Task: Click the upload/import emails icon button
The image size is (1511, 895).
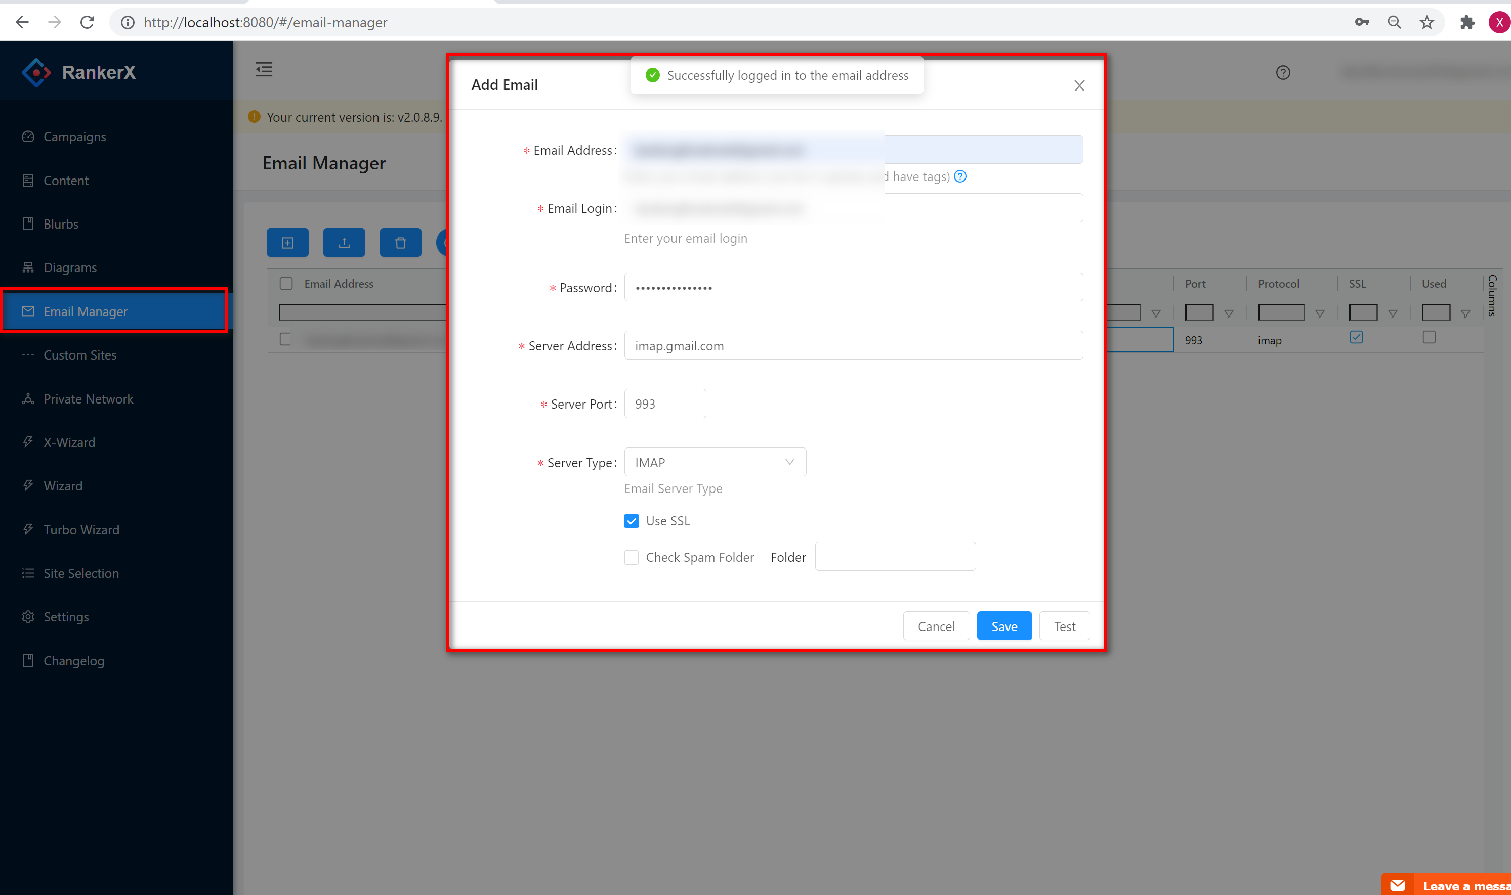Action: pos(344,243)
